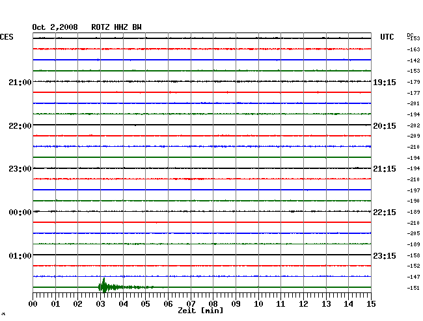The height and width of the screenshot is (321, 423).
Task: Click the DC offset value "-205"
Action: pos(413,233)
